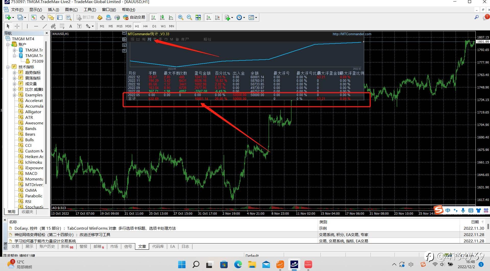Select the text (A) tool
The height and width of the screenshot is (271, 490).
[x=71, y=26]
